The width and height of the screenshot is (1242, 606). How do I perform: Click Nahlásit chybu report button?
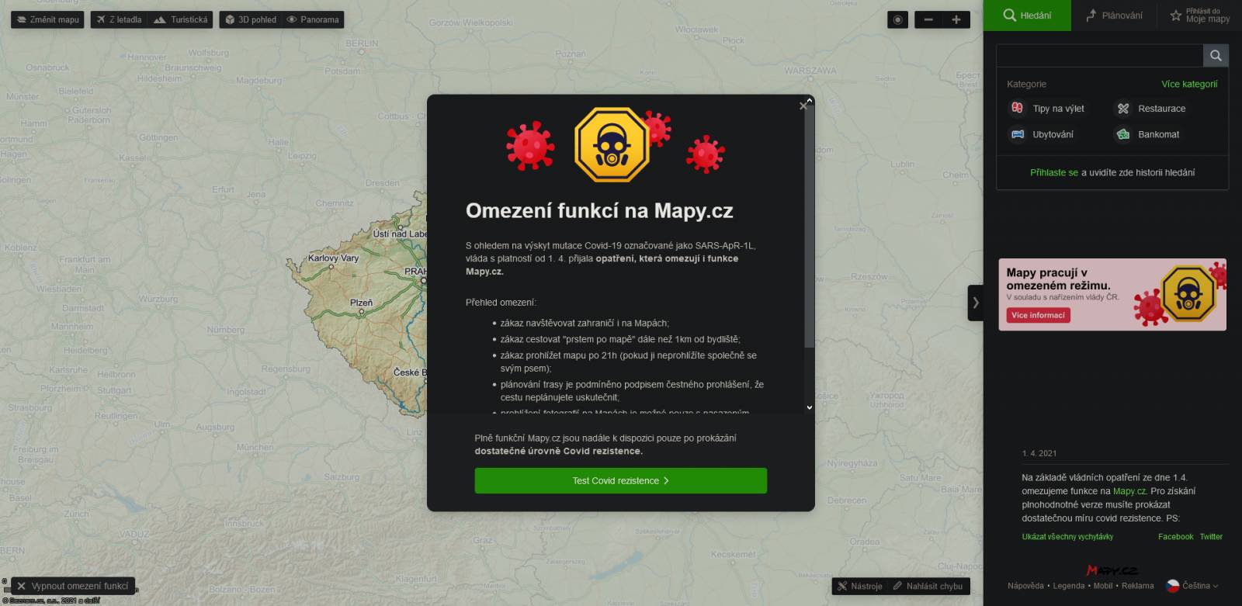(x=928, y=586)
